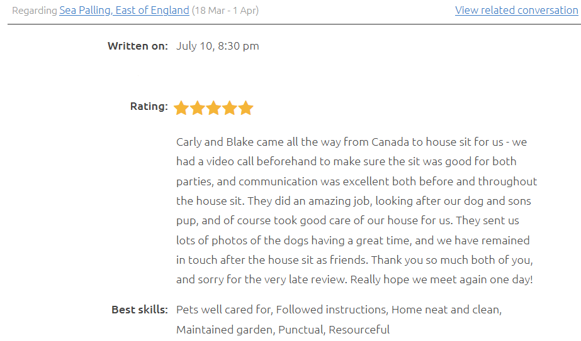Select the second rating star
The height and width of the screenshot is (341, 581).
tap(198, 108)
